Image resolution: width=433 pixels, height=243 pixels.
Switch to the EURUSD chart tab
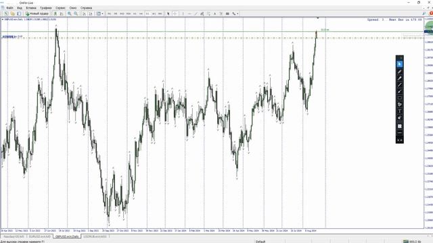click(40, 236)
